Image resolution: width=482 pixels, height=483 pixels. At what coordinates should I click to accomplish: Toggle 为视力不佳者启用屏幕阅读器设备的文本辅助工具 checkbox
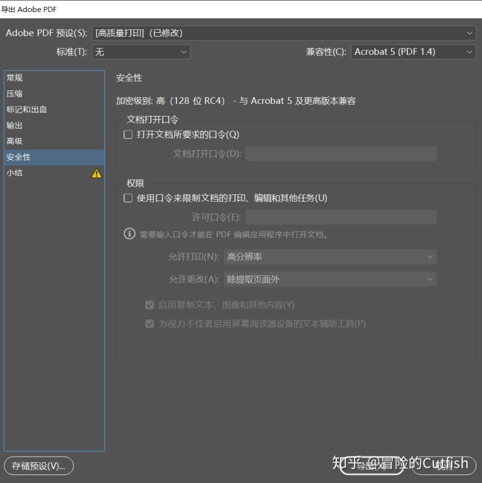[149, 324]
